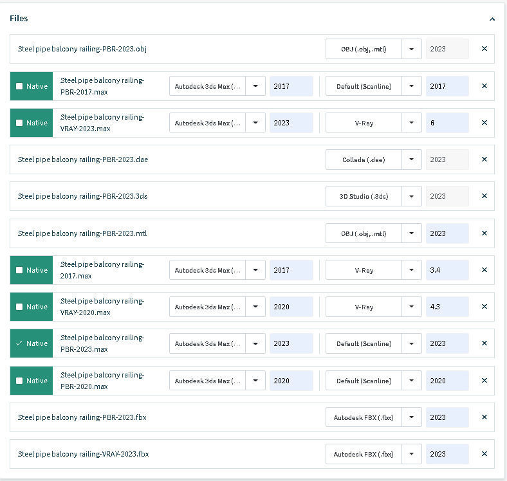Remove the PBR-2023.dae file row
Image resolution: width=507 pixels, height=481 pixels.
click(x=484, y=159)
